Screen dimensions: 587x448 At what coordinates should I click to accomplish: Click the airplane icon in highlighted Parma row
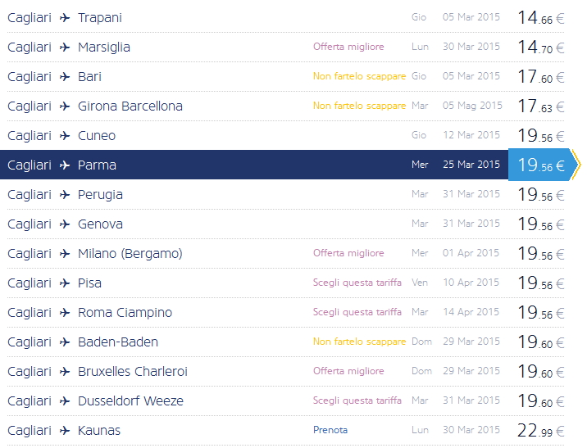66,165
